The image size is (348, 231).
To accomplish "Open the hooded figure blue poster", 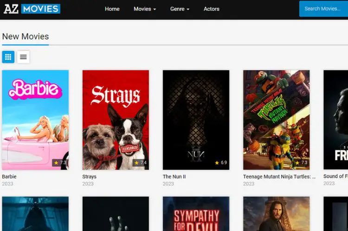I will (35, 214).
